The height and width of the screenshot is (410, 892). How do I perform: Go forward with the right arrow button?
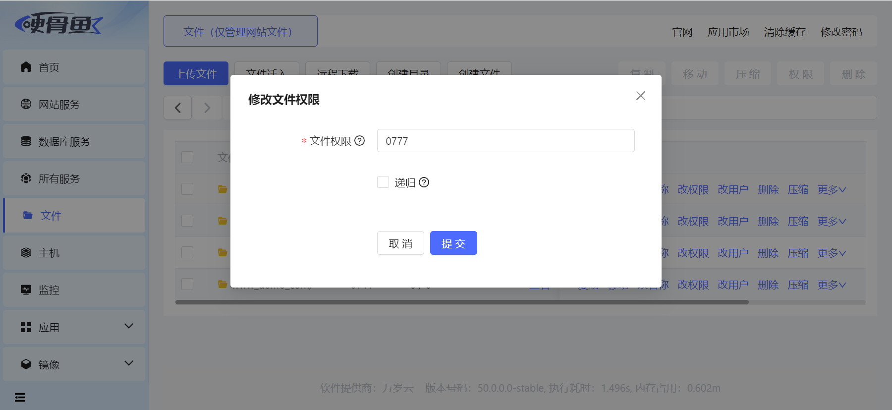click(x=207, y=108)
